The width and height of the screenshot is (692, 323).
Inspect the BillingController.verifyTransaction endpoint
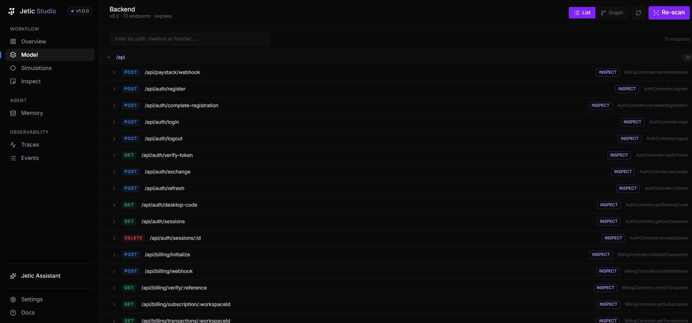point(605,288)
